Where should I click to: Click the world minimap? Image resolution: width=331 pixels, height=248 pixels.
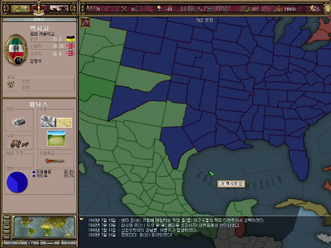click(44, 227)
